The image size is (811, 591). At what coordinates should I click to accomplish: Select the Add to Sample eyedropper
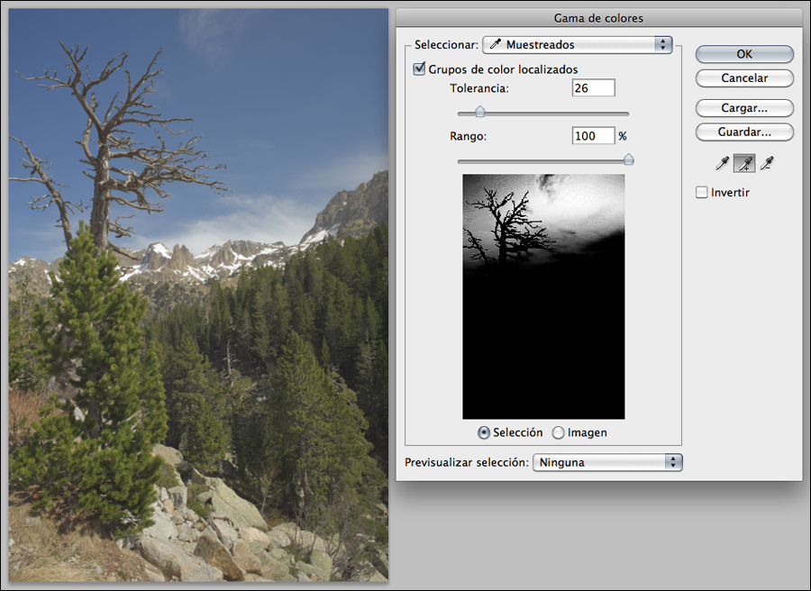[745, 163]
